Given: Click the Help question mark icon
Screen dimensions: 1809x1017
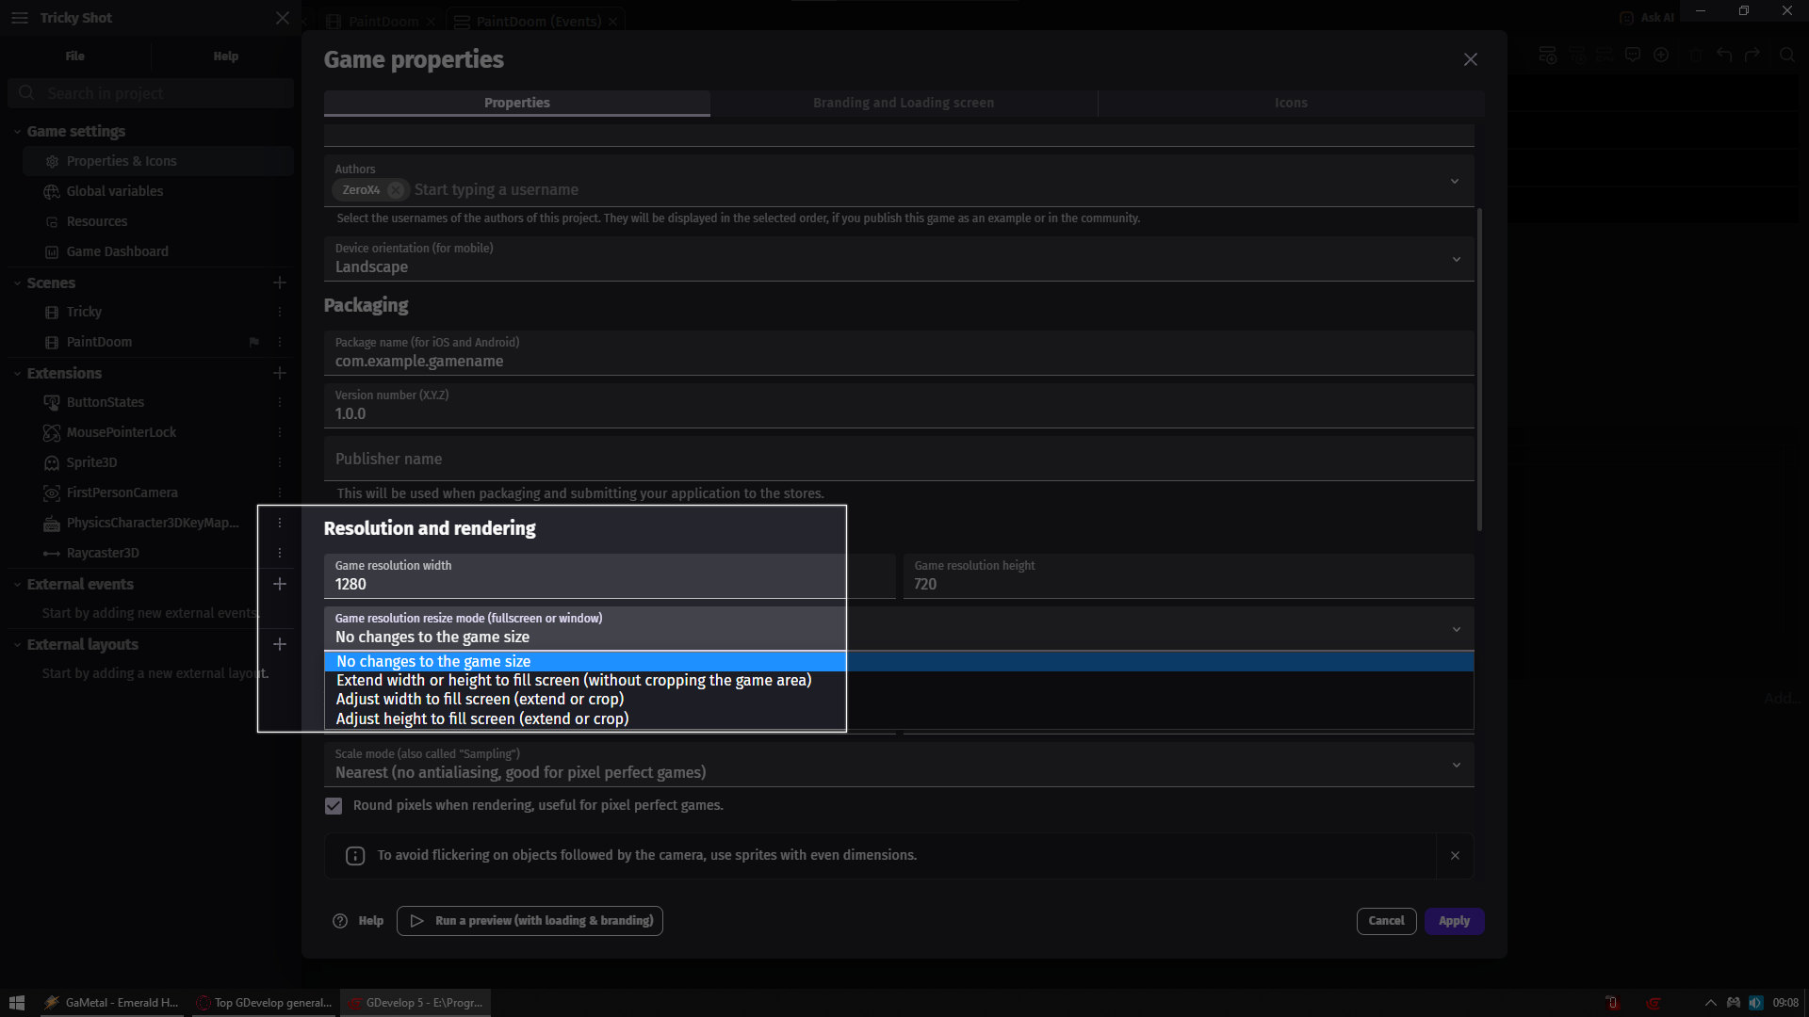Looking at the screenshot, I should (340, 921).
